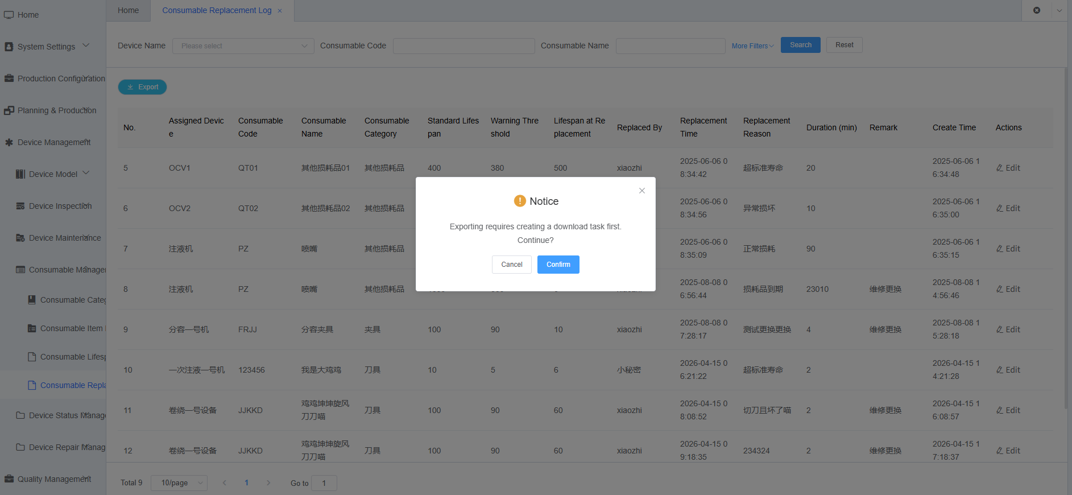Collapse Consumable Management submenu
The image size is (1072, 495).
(53, 270)
